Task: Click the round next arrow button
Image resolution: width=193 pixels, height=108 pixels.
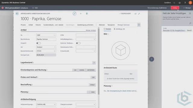Action: (151, 59)
